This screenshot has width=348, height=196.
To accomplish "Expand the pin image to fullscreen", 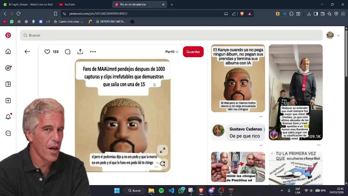I will point(163,150).
